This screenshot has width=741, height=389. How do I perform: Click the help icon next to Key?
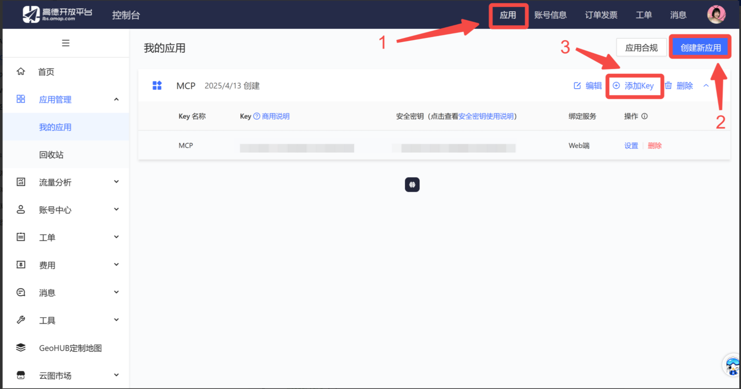click(x=257, y=116)
